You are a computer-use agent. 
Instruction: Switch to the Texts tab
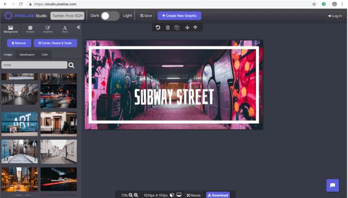click(65, 29)
